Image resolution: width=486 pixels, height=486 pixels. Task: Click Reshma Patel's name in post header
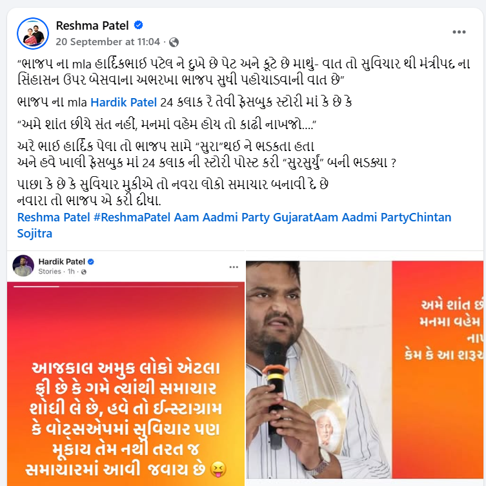click(x=92, y=25)
